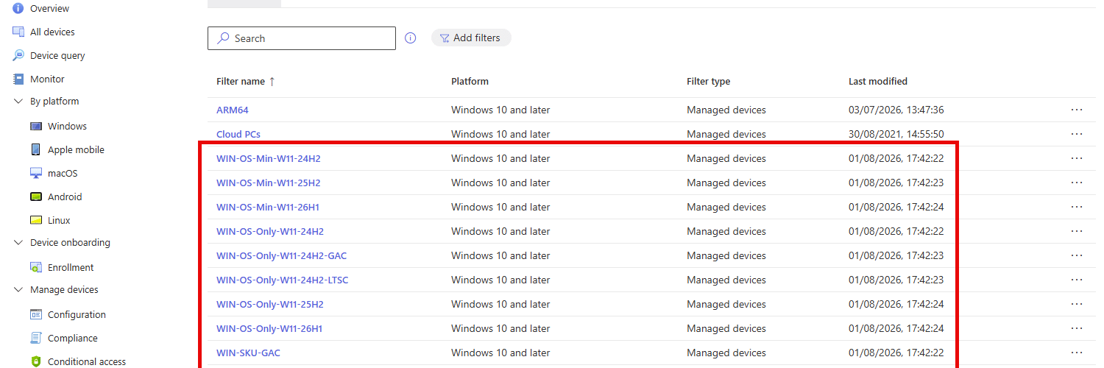Open more options for WIN-OS-Only-W11-26H1
The width and height of the screenshot is (1104, 368).
click(x=1077, y=328)
